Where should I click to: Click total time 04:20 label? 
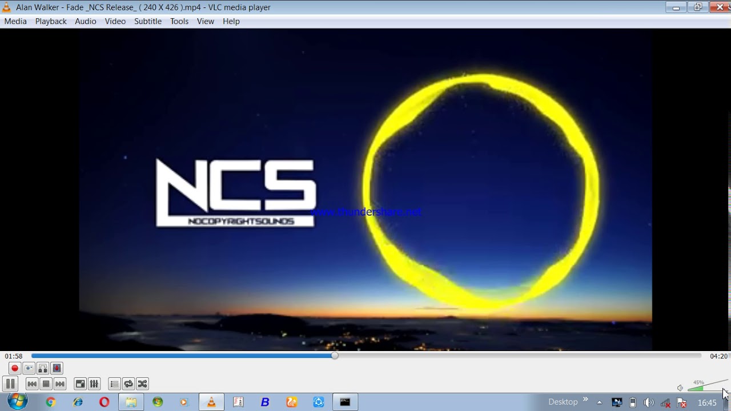click(718, 356)
